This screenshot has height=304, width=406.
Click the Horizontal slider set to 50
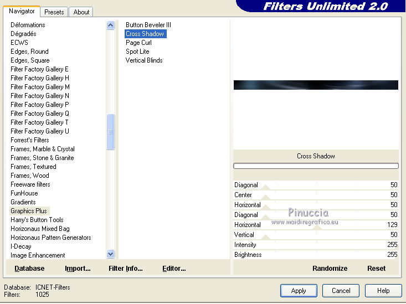pos(316,205)
